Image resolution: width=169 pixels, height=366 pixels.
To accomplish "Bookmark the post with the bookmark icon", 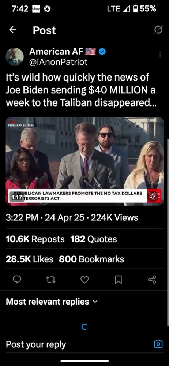I will point(119,279).
